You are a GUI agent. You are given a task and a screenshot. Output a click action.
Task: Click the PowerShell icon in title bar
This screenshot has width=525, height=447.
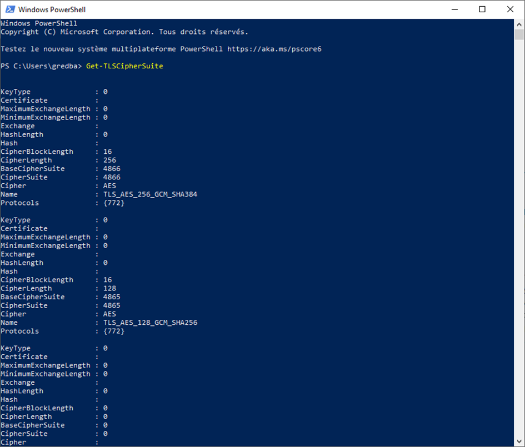point(10,9)
